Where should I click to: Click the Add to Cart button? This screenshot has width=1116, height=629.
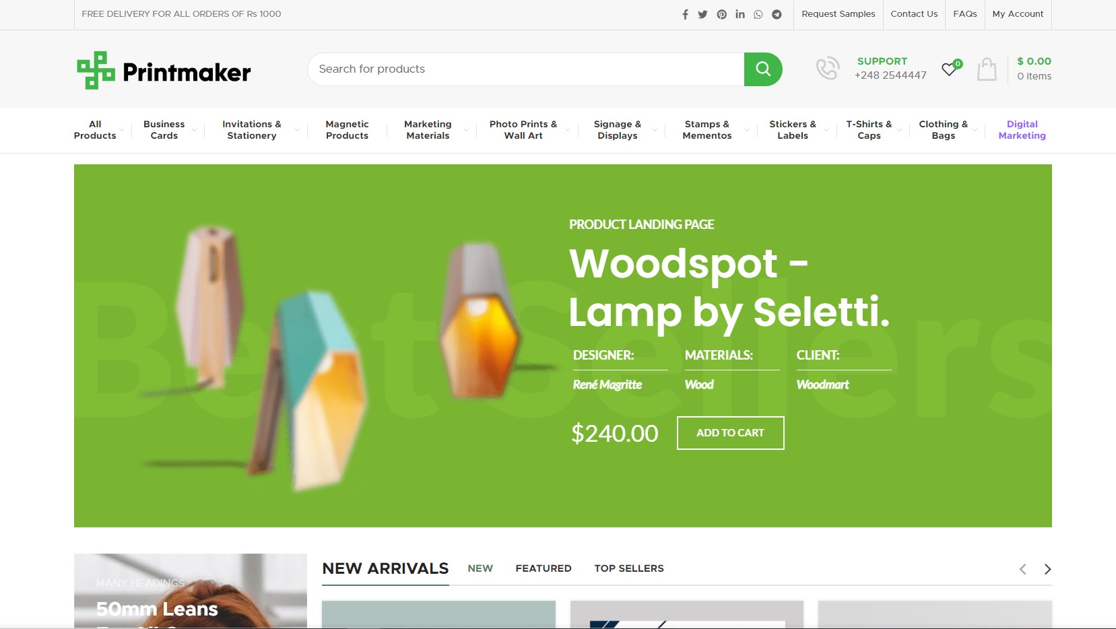pos(730,433)
